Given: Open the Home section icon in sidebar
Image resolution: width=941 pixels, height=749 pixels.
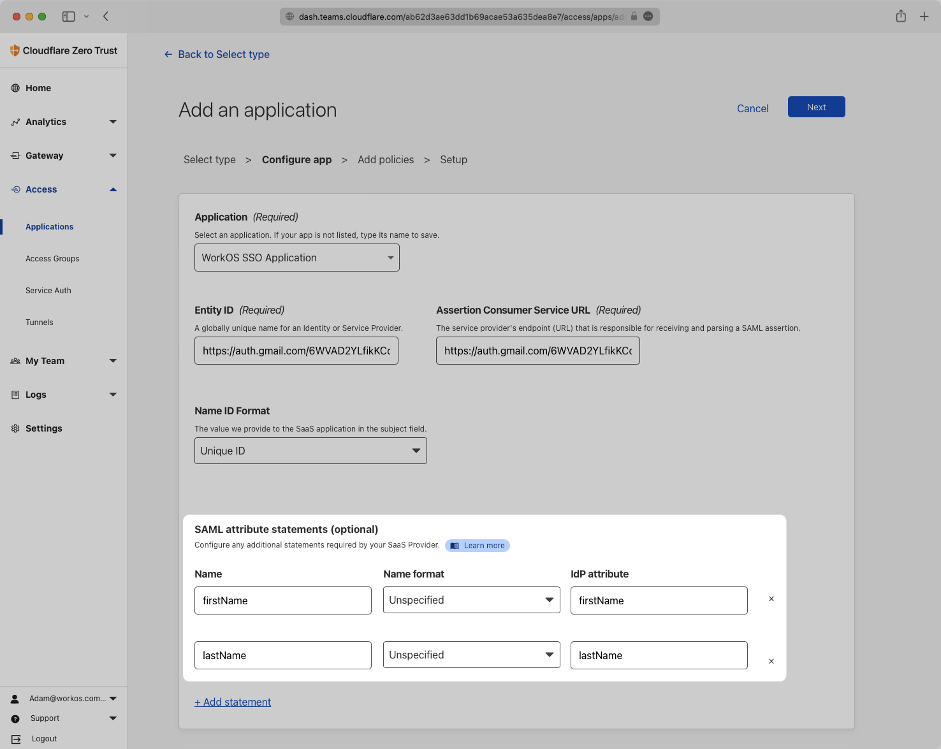Looking at the screenshot, I should pos(16,88).
